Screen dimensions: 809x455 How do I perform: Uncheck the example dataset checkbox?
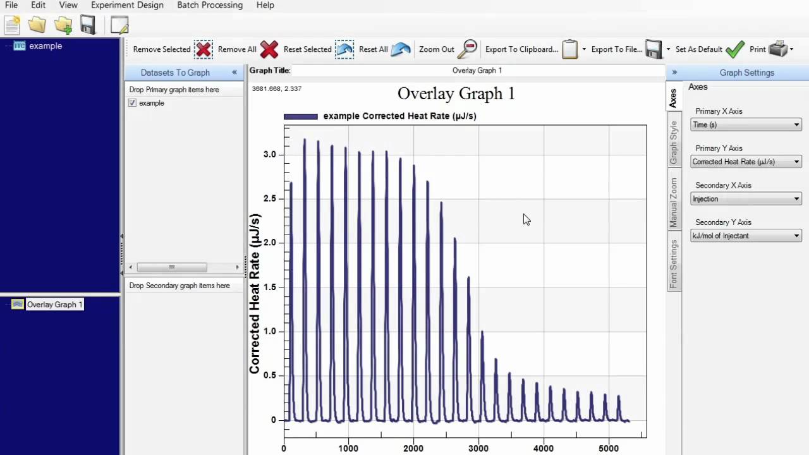[x=132, y=103]
